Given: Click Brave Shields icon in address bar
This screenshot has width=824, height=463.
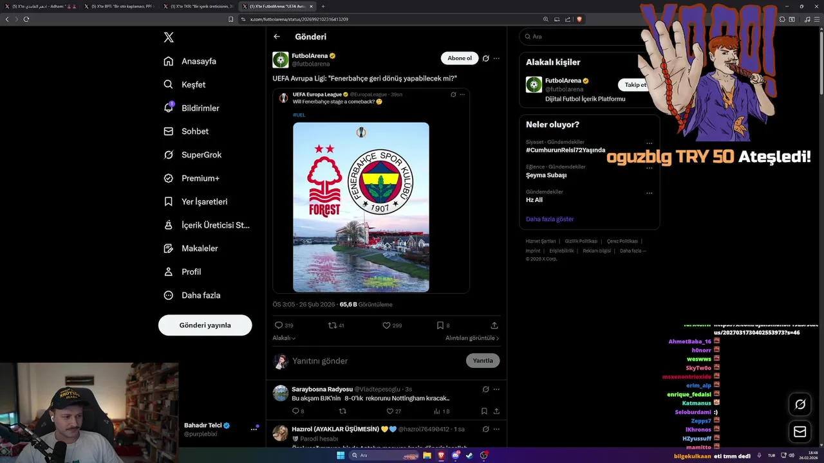Looking at the screenshot, I should tap(579, 19).
